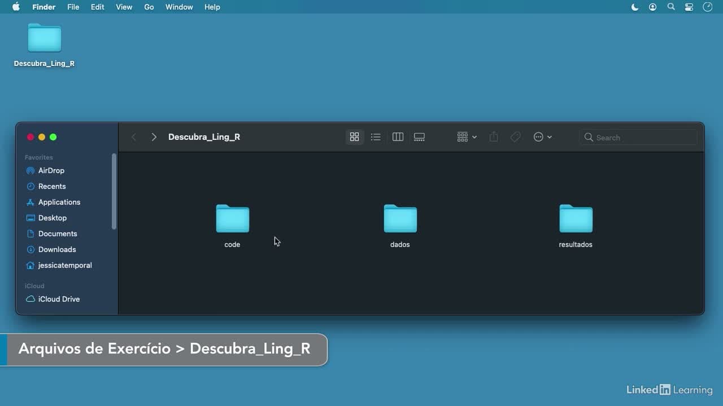The width and height of the screenshot is (723, 406).
Task: Go forward with the right chevron
Action: click(x=154, y=137)
